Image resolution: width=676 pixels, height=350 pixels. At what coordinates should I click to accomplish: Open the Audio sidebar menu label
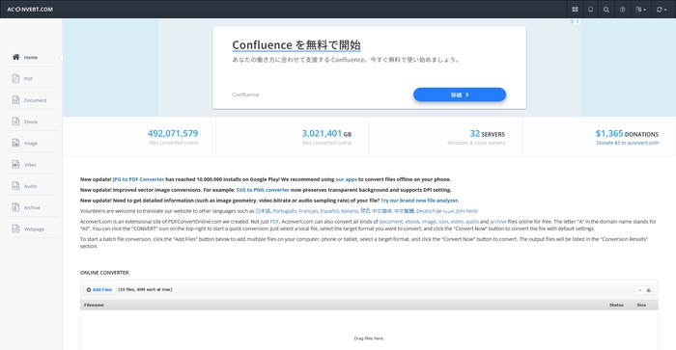[30, 186]
